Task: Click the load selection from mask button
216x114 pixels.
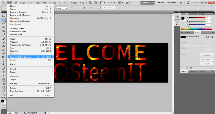Action: click(183, 68)
